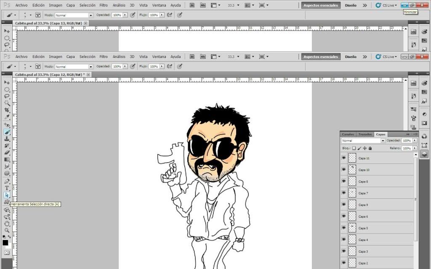
Task: Toggle the lock-all padlock in Layers panel
Action: click(x=370, y=148)
